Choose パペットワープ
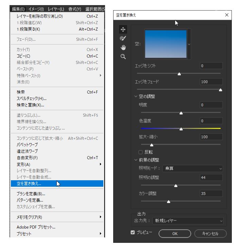 click(x=57, y=145)
